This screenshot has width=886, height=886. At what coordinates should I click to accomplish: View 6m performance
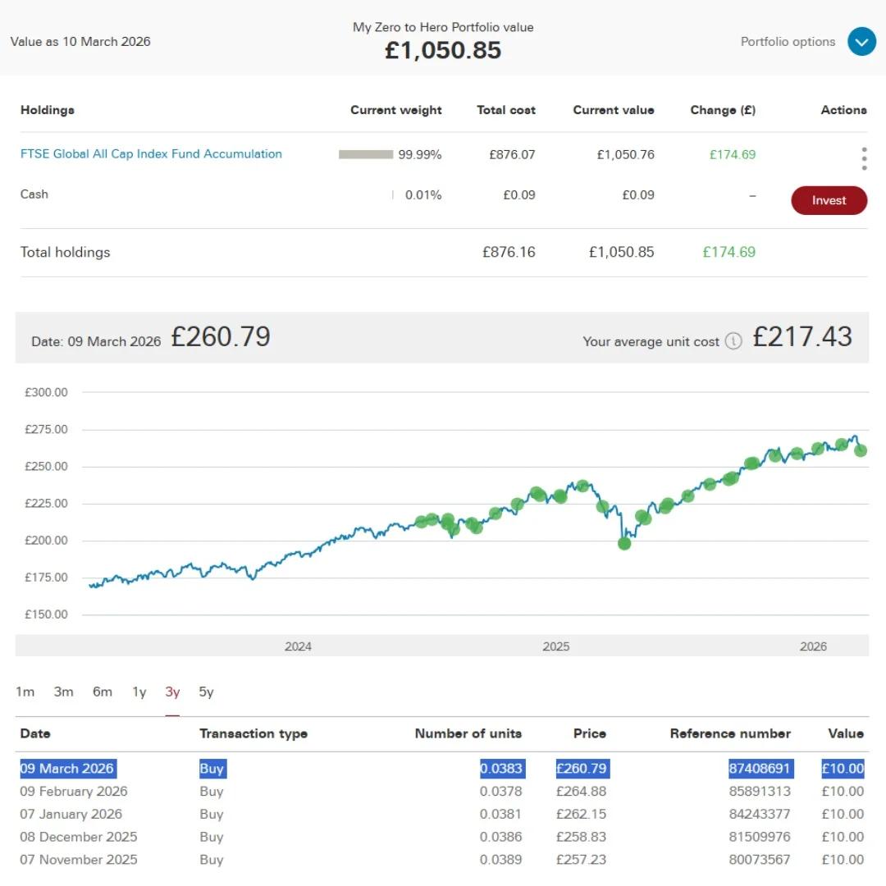102,692
